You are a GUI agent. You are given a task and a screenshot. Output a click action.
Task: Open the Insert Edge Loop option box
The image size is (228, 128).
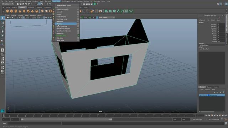point(78,19)
